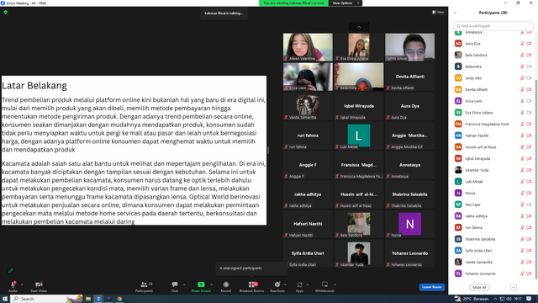The image size is (538, 303).
Task: Unmute the microphone Audio icon
Action: coord(13,284)
